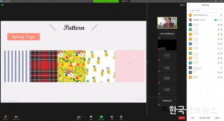This screenshot has width=224, height=121.
Task: Select the presenter's webcam video thumbnail
Action: 167,23
